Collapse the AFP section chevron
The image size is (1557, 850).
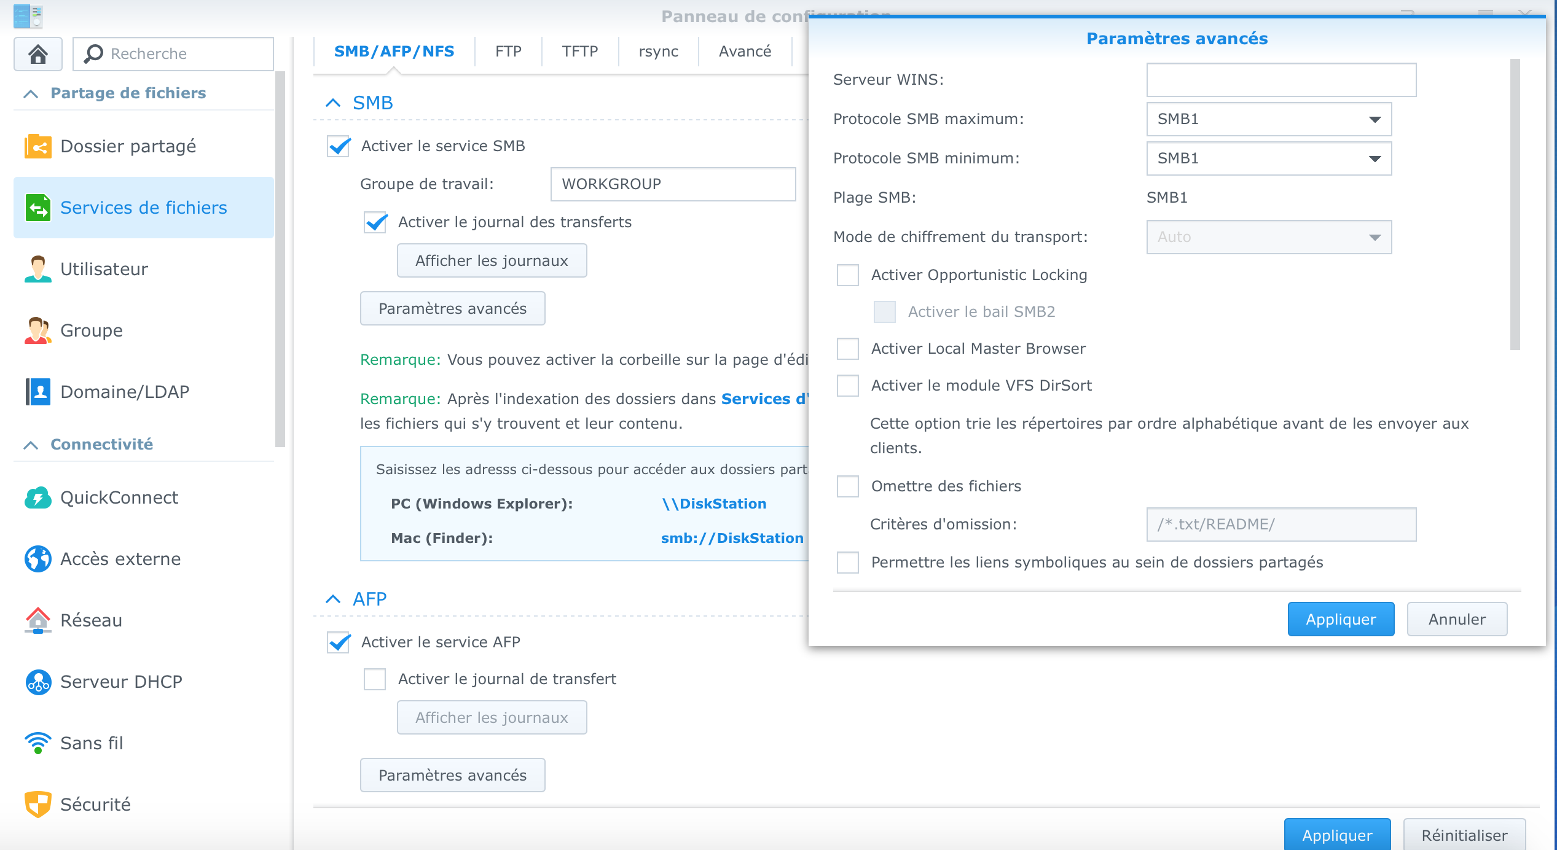[333, 599]
